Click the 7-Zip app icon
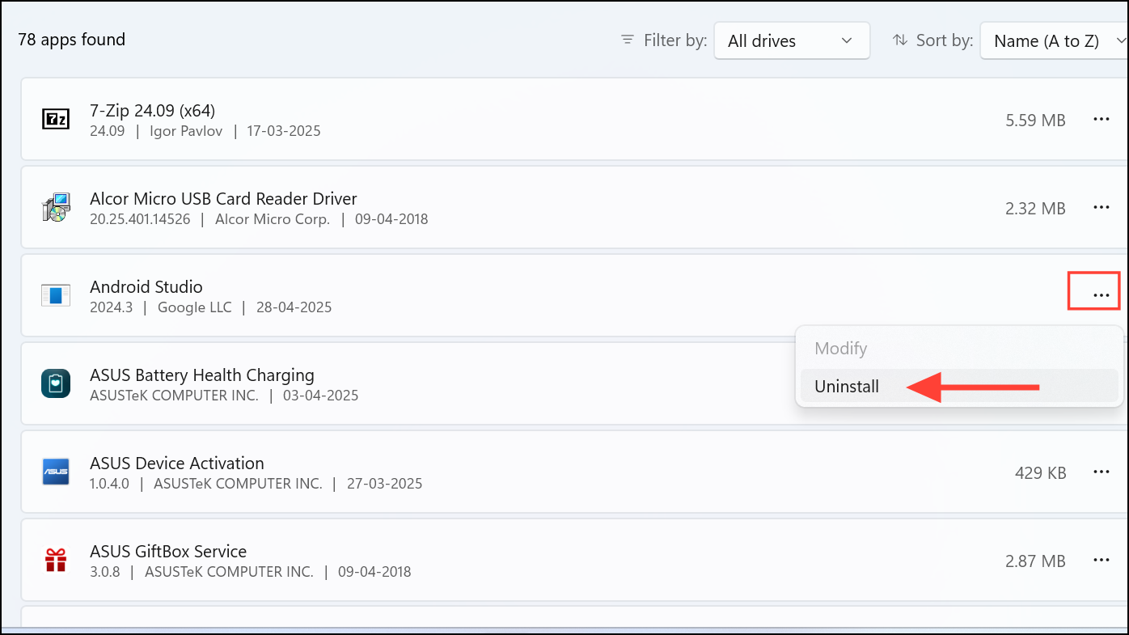 [56, 120]
